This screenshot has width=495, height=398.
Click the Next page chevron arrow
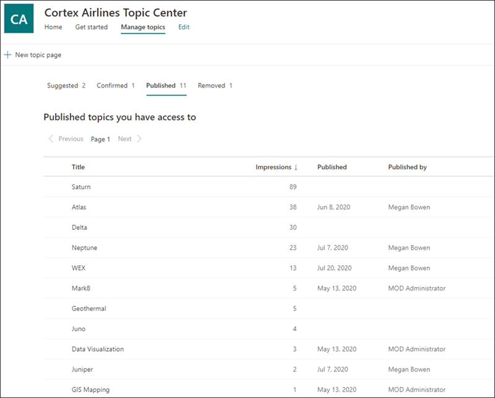[139, 139]
